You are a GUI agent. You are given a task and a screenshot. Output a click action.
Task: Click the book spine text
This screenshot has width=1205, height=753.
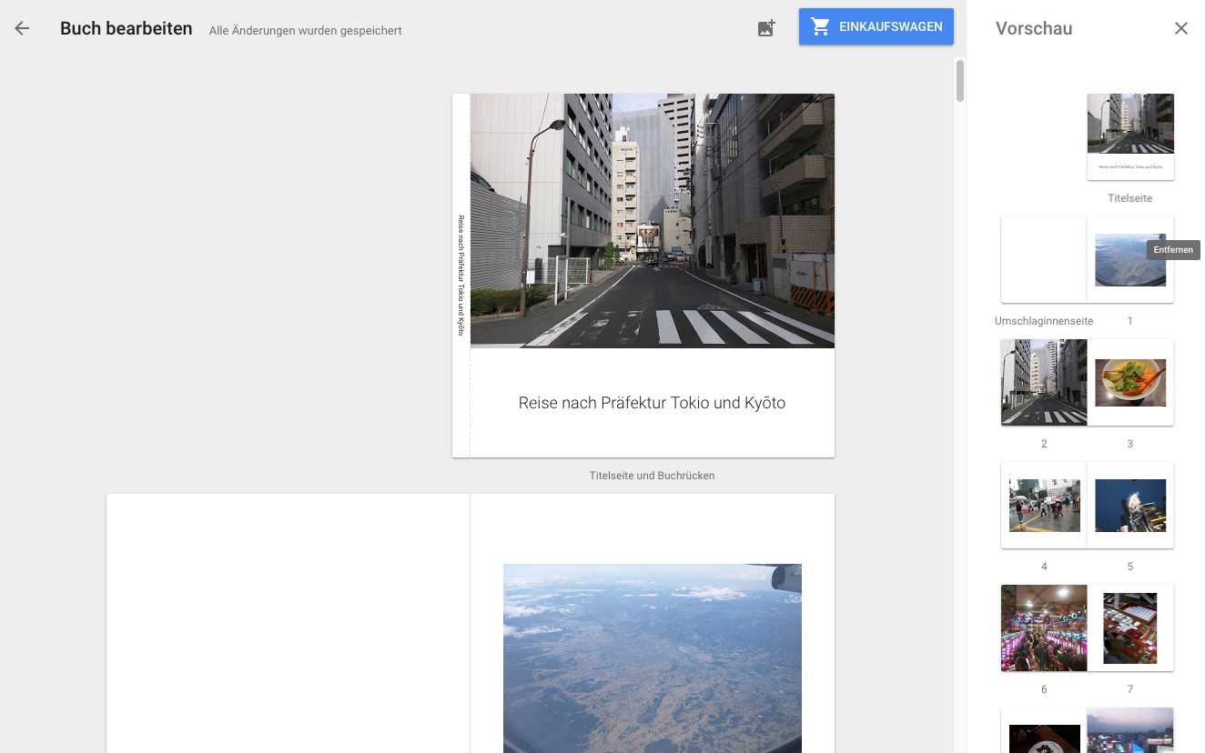[461, 276]
